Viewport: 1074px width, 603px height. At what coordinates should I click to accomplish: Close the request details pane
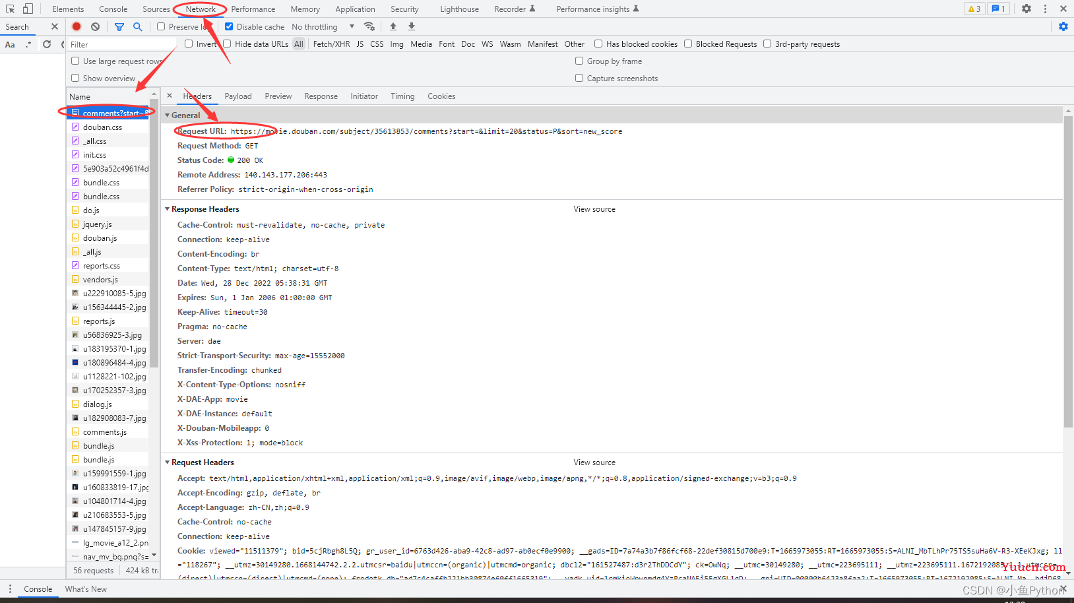[170, 96]
